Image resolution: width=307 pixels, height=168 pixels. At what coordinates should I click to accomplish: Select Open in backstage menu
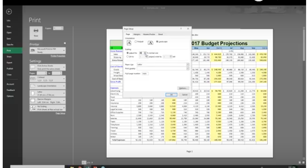pos(9,33)
